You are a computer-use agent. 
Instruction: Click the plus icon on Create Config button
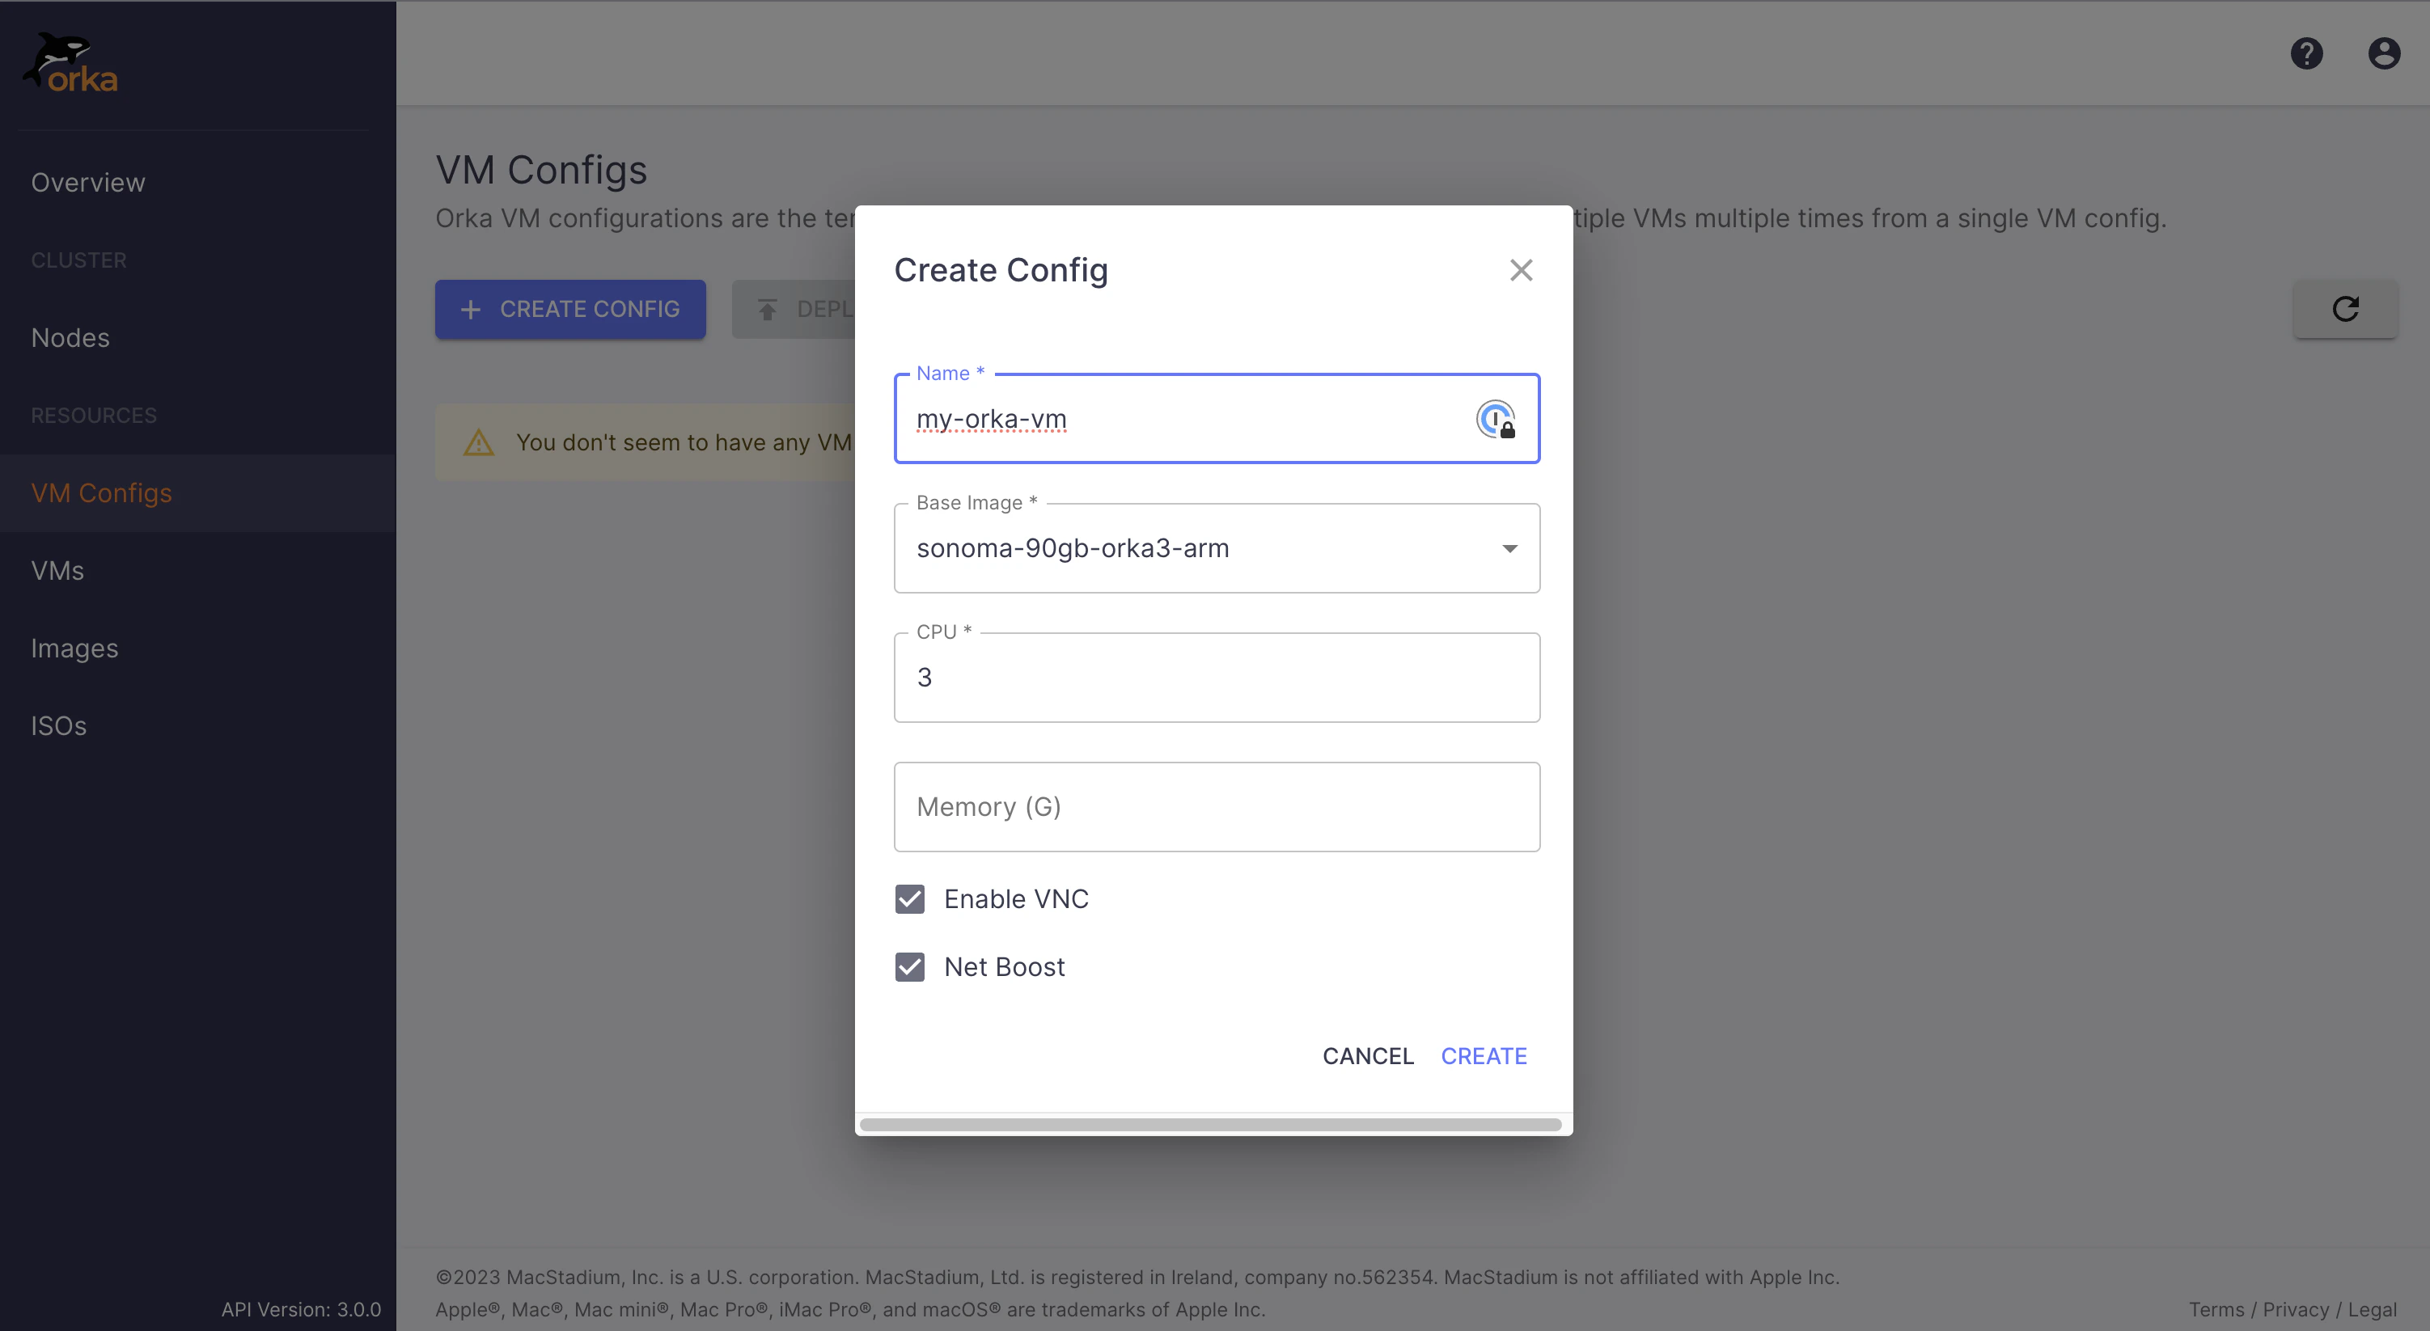[x=471, y=310]
